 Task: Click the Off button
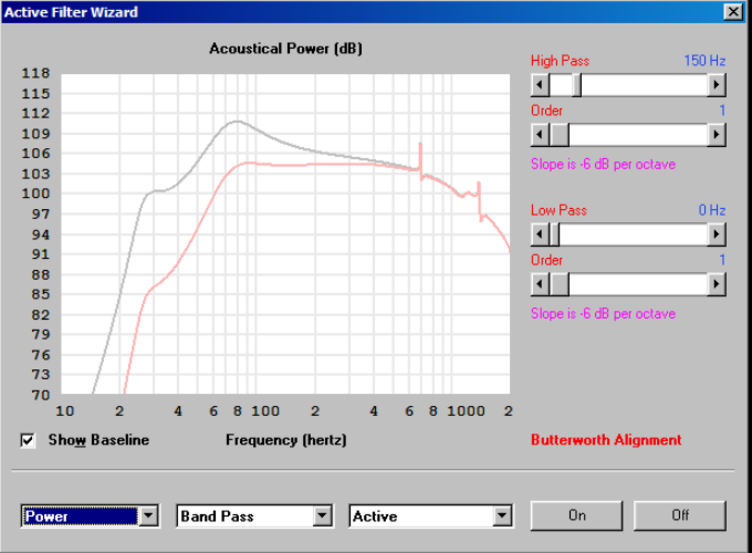click(x=680, y=515)
